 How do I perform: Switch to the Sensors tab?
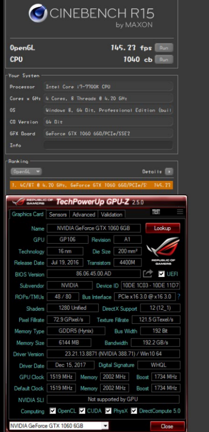click(x=57, y=214)
